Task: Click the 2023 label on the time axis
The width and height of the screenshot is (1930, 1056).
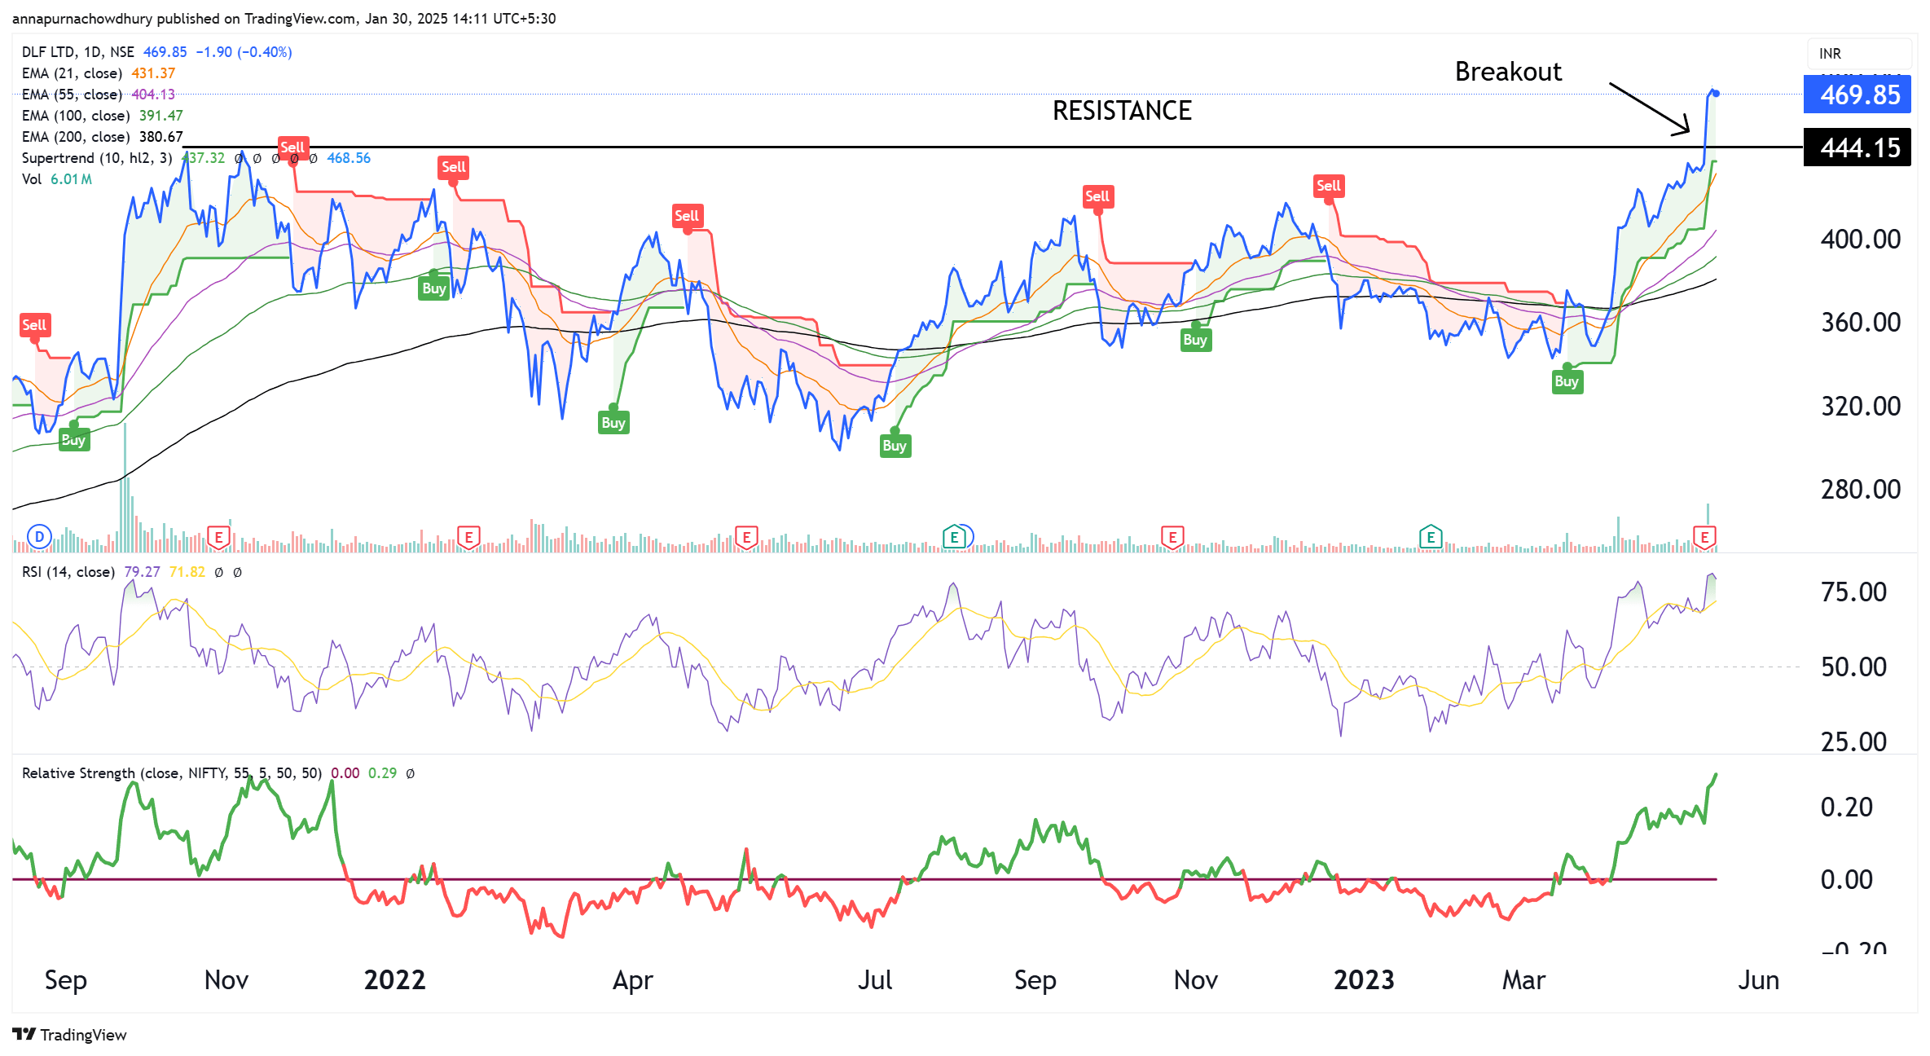Action: pos(1363,980)
